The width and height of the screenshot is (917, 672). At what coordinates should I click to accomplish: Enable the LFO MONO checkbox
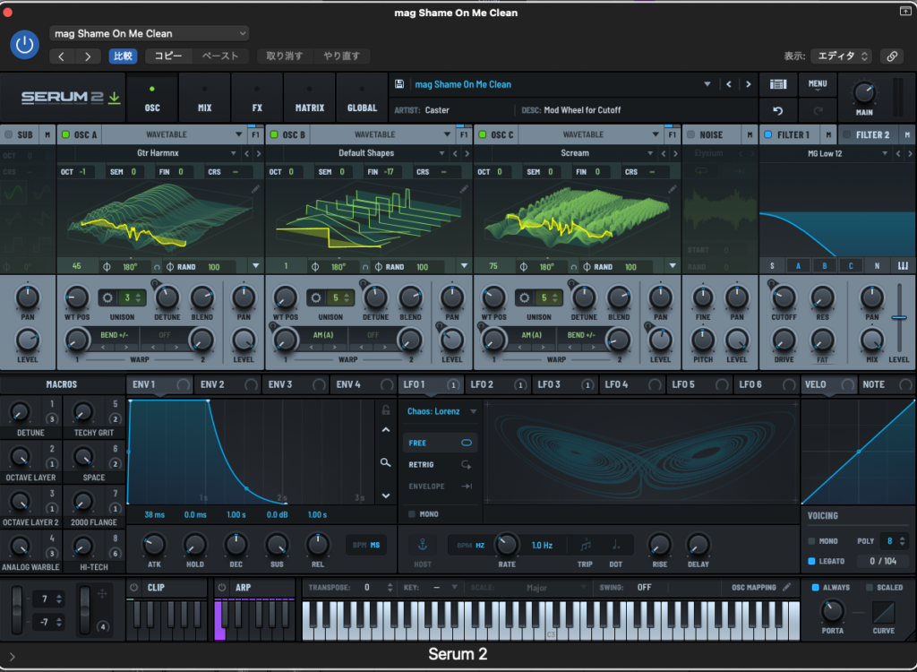(x=412, y=514)
